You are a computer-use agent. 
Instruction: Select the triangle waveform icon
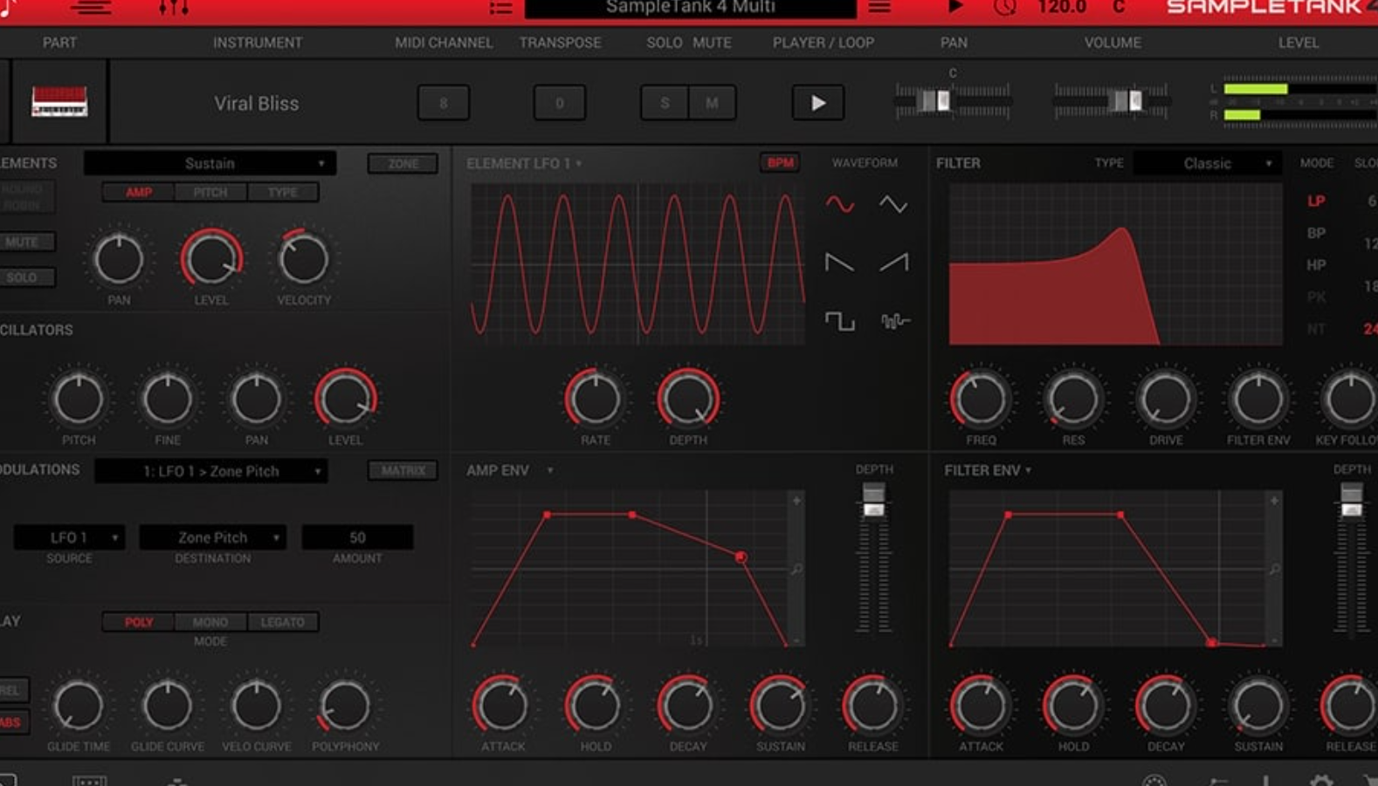click(x=892, y=204)
